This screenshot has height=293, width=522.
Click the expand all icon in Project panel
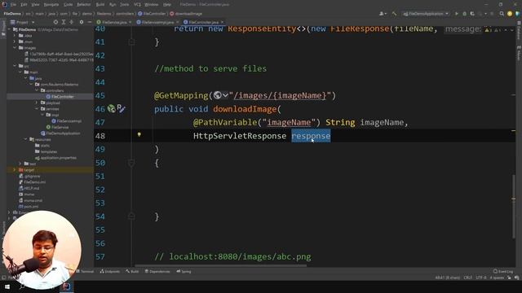click(x=64, y=22)
